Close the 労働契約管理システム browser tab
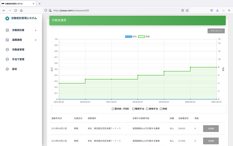Viewport: 233px width, 146px height. [x=33, y=3]
